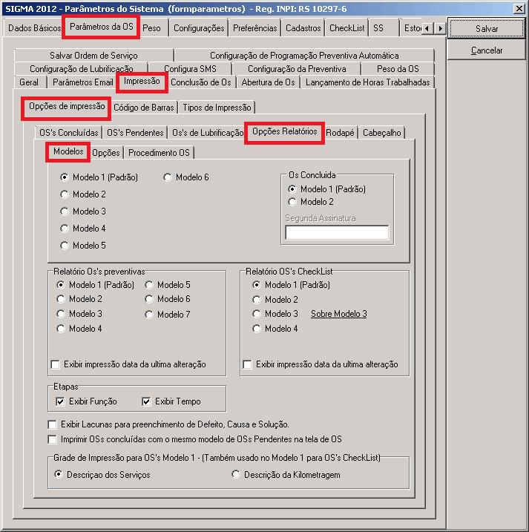Select the Impressão tab
This screenshot has height=532, width=529.
coord(142,82)
